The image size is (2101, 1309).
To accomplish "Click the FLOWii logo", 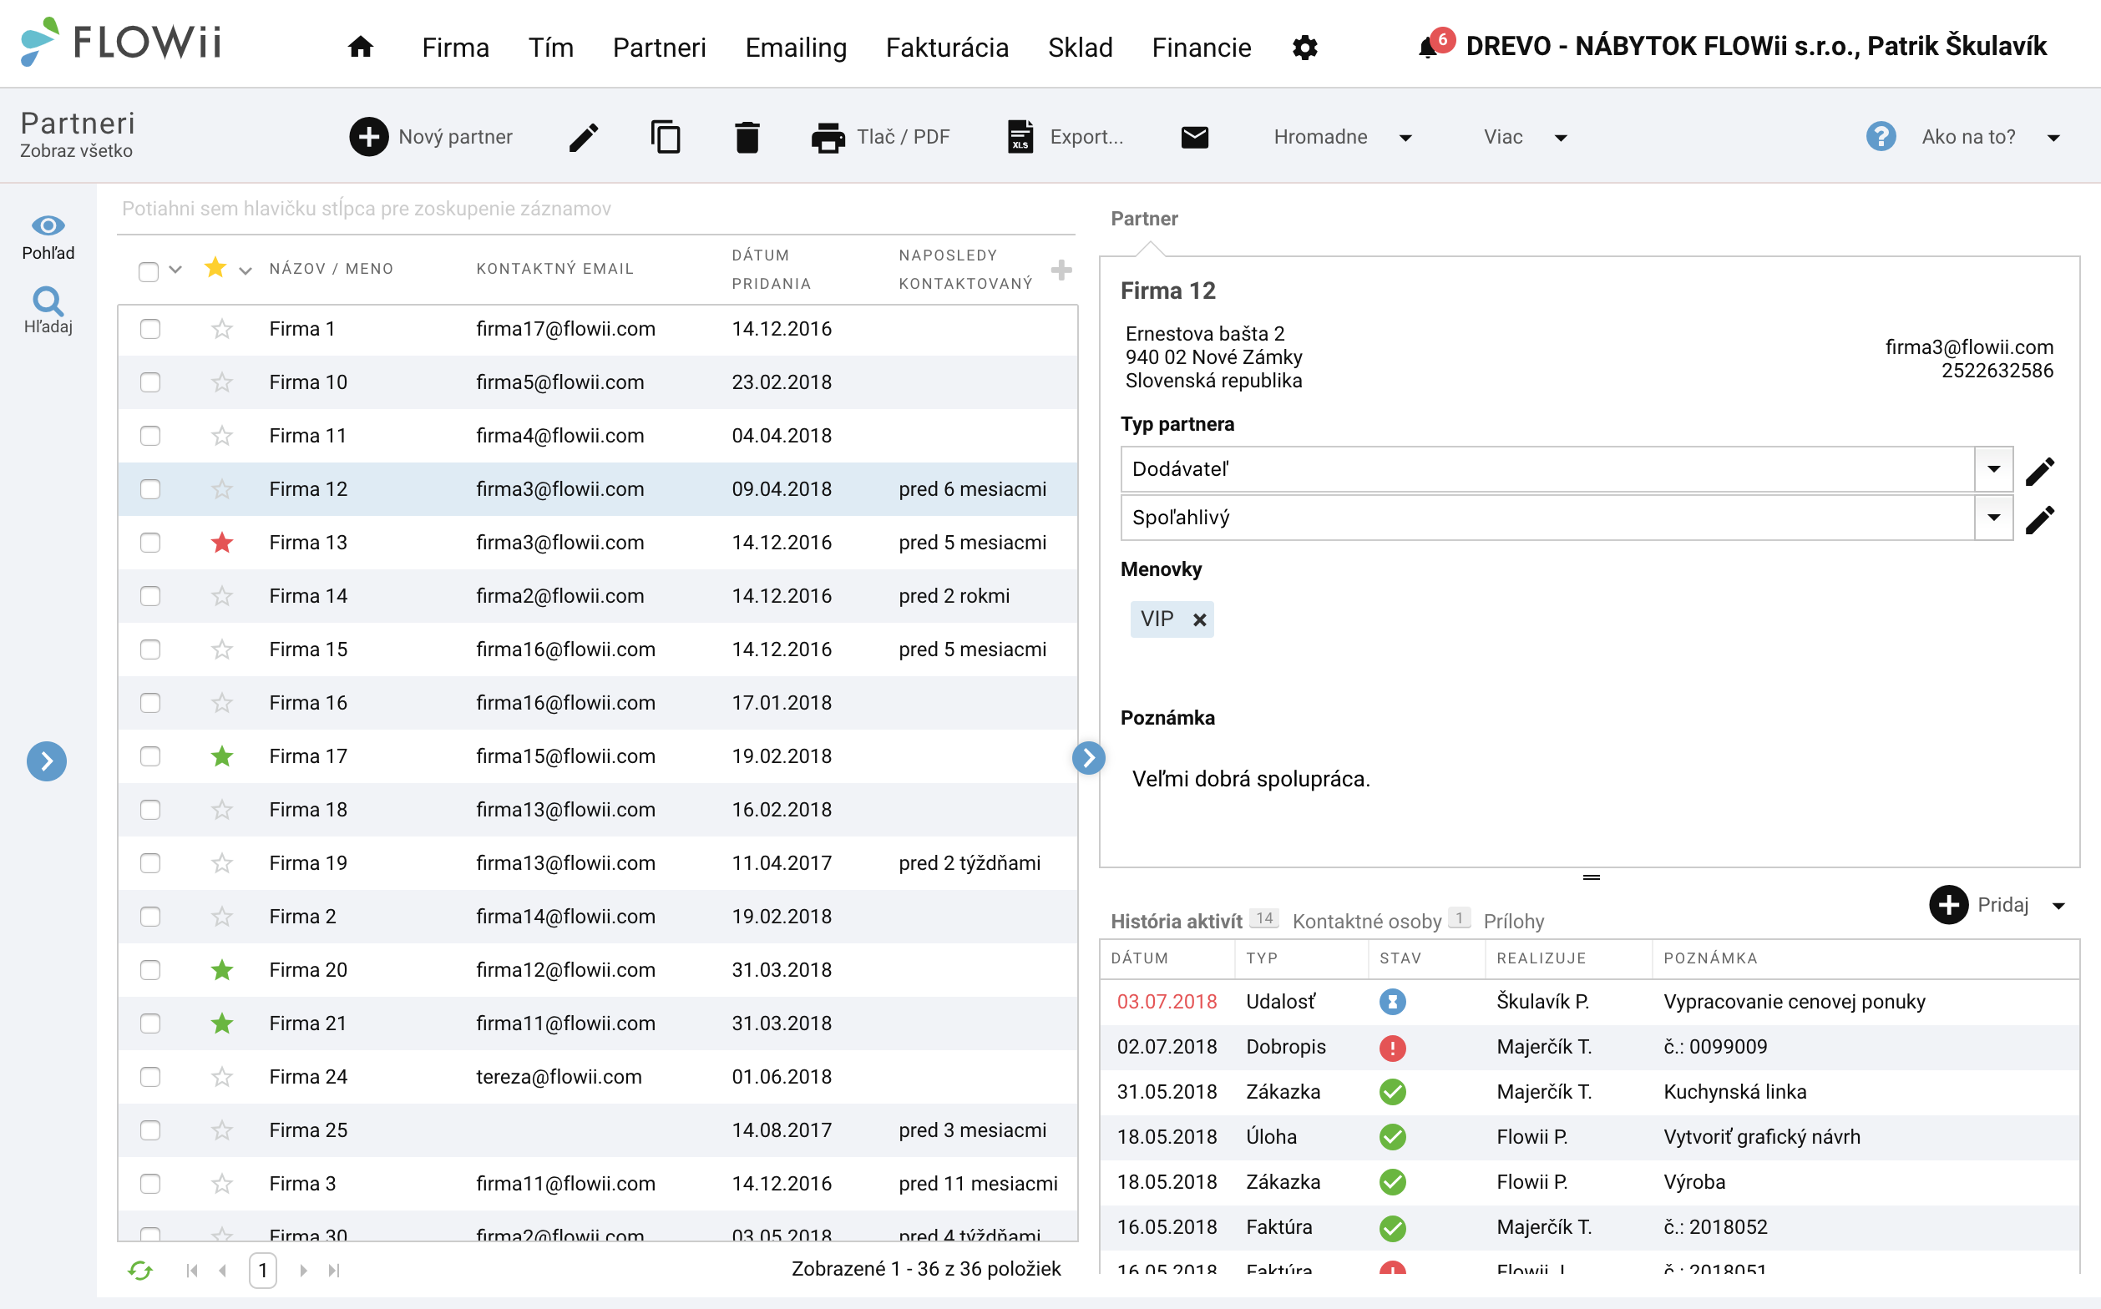I will 121,43.
